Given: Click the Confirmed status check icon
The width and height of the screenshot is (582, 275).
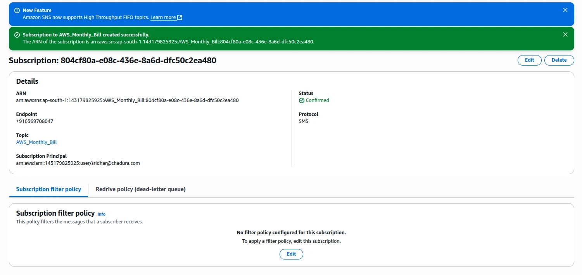Looking at the screenshot, I should click(x=302, y=100).
